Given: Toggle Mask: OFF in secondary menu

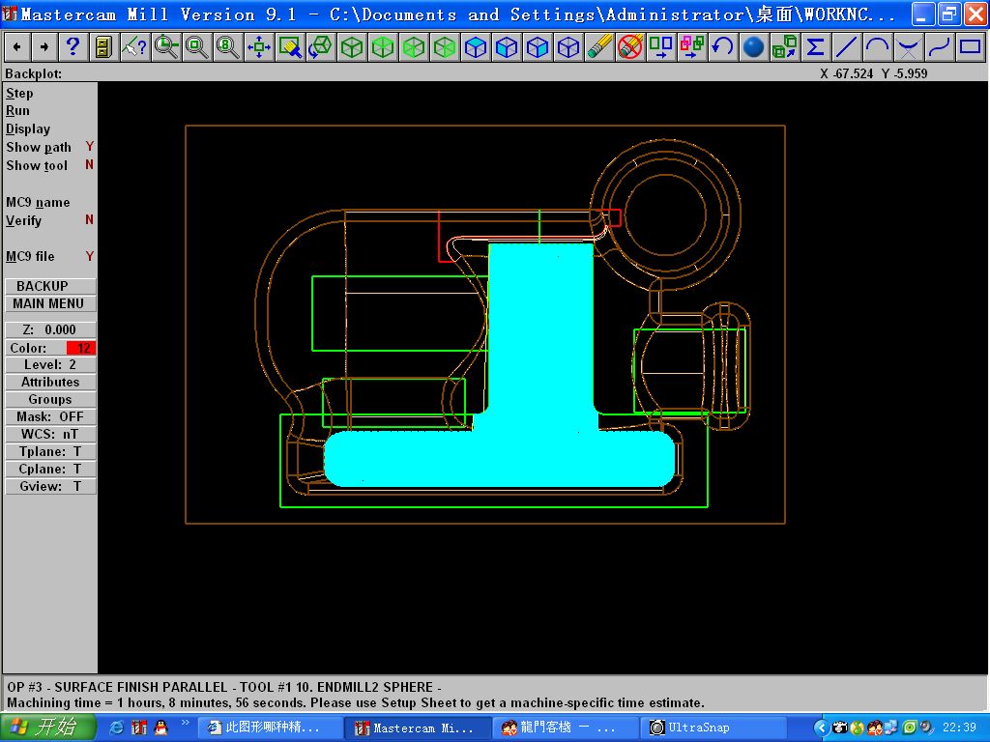Looking at the screenshot, I should click(50, 416).
